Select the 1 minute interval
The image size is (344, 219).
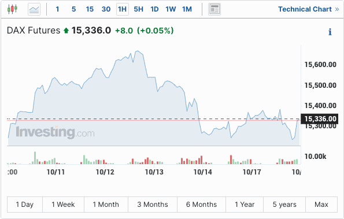pos(57,9)
